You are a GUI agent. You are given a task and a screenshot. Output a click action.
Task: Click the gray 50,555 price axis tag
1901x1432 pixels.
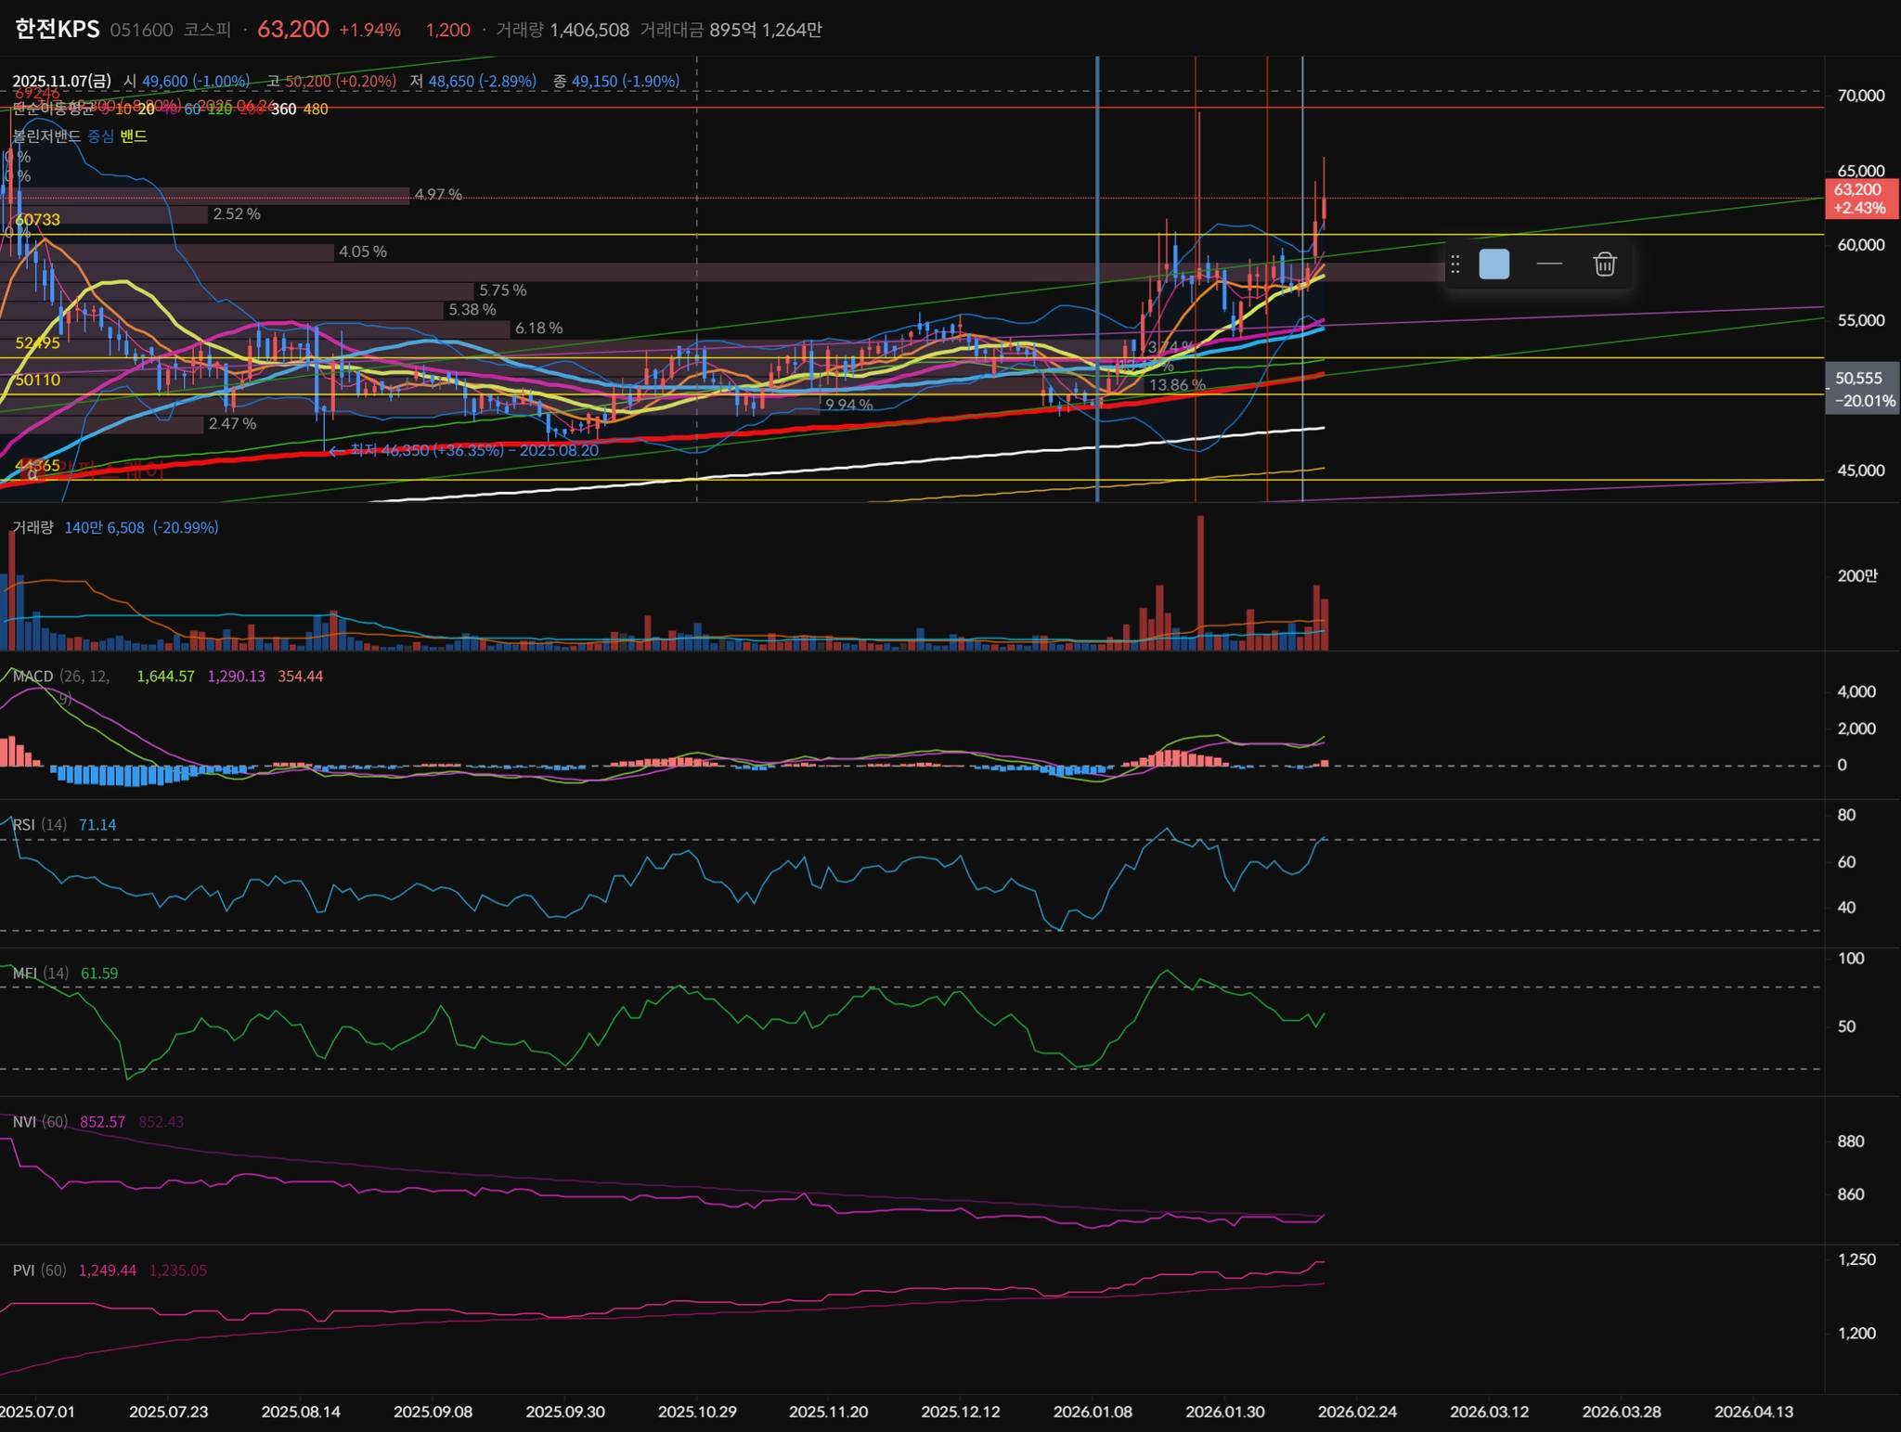point(1860,389)
